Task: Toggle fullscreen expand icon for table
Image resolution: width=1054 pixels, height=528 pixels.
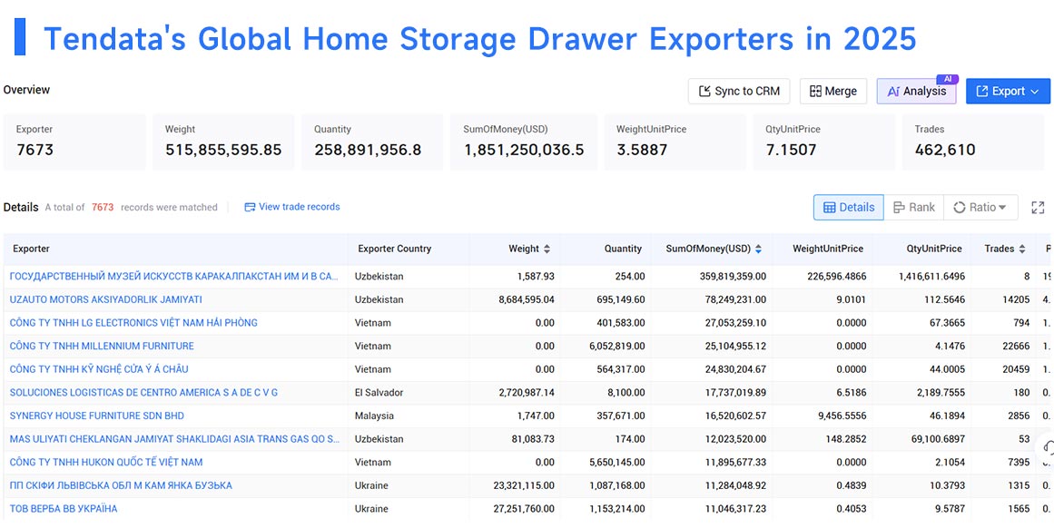Action: pyautogui.click(x=1038, y=208)
